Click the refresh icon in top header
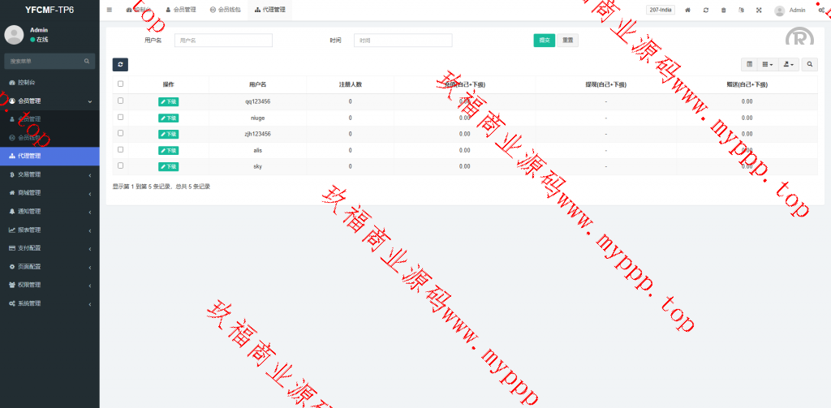 click(x=706, y=10)
